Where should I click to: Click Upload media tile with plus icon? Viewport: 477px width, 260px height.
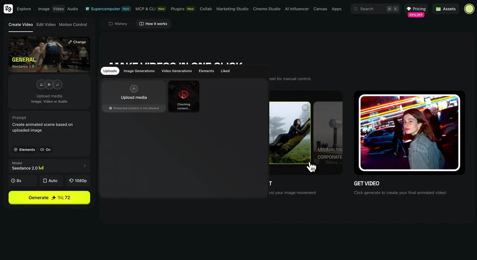pyautogui.click(x=134, y=96)
